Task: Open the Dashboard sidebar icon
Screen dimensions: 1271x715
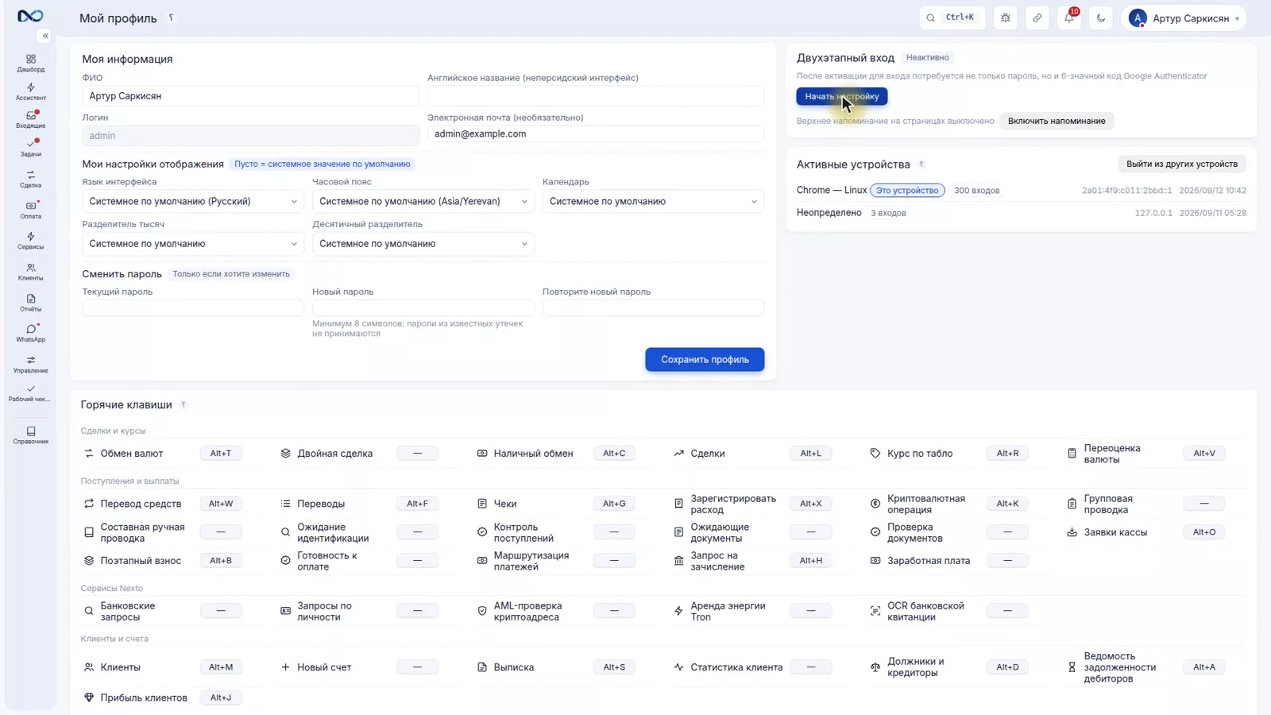Action: (x=31, y=63)
